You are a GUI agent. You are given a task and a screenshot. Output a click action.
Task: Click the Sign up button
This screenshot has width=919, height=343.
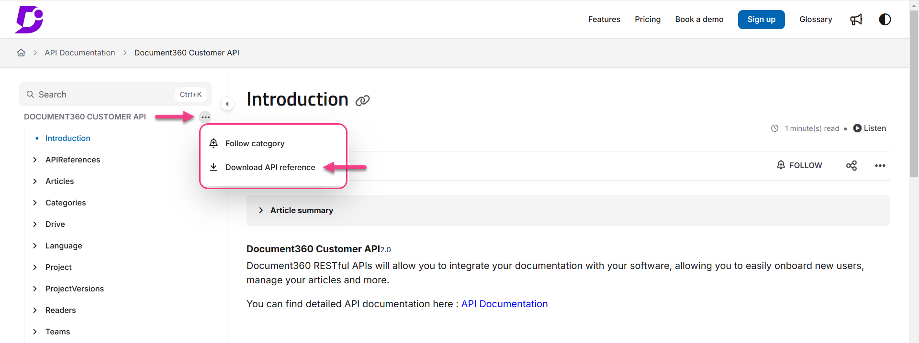761,20
